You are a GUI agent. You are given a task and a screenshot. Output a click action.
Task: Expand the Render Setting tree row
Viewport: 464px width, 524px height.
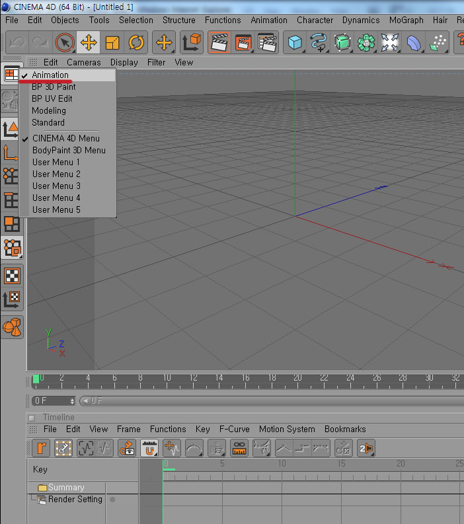tap(66, 500)
